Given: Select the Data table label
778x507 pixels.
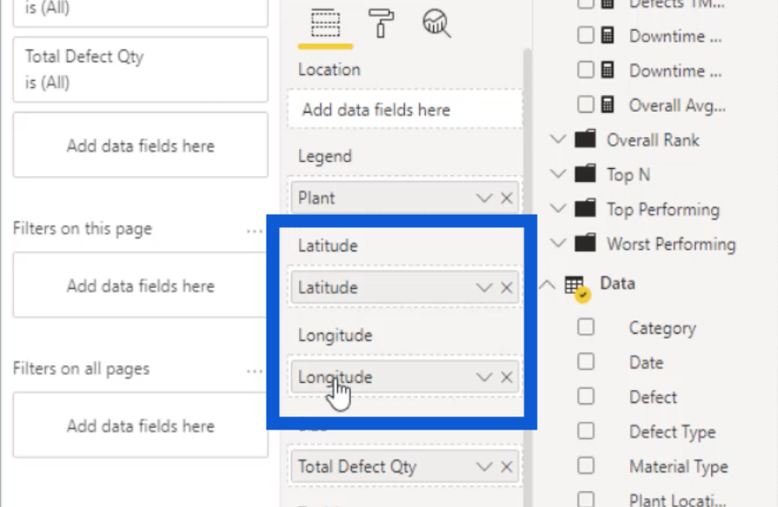Looking at the screenshot, I should click(x=617, y=283).
